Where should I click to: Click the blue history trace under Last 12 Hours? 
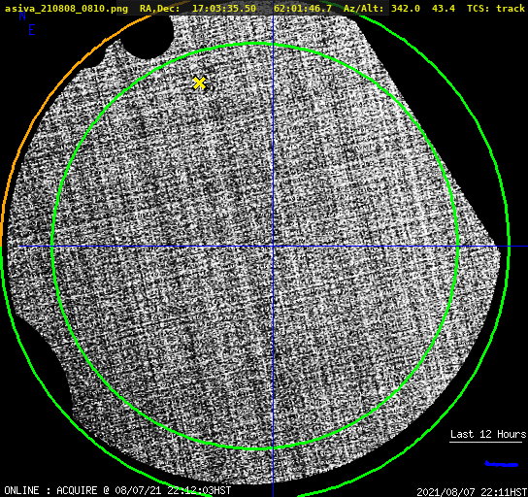coord(502,464)
